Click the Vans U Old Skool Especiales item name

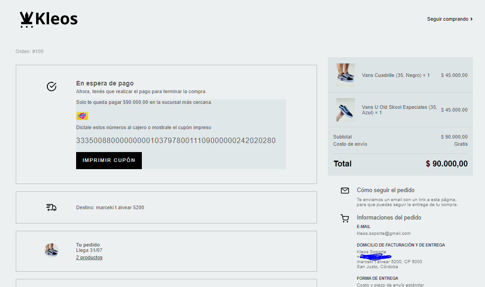pyautogui.click(x=399, y=110)
